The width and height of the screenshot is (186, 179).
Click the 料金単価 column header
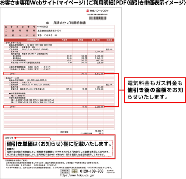(65, 40)
